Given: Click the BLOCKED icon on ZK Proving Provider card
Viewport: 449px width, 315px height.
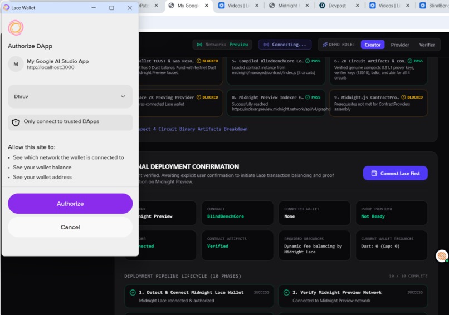Looking at the screenshot, I should [199, 97].
